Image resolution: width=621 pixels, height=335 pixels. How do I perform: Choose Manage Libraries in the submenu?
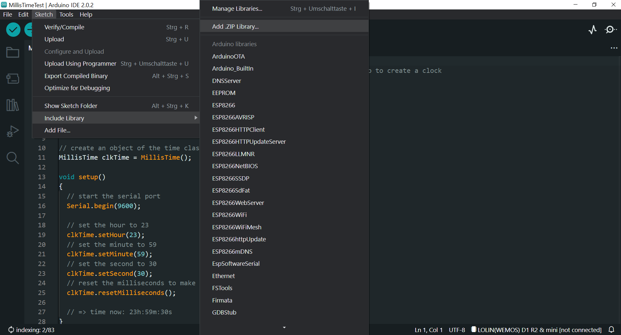[x=237, y=8]
